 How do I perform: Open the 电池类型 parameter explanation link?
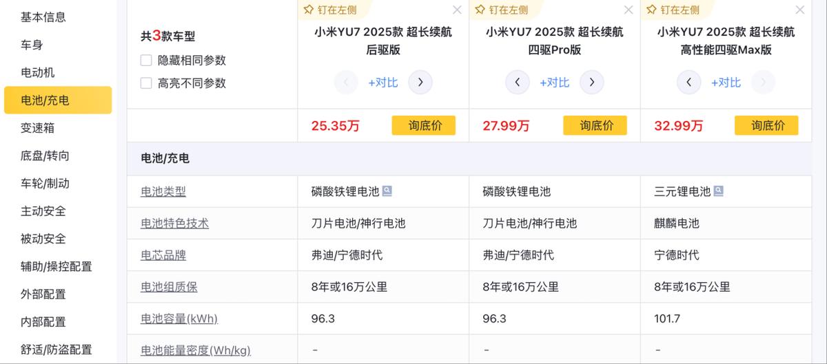163,191
